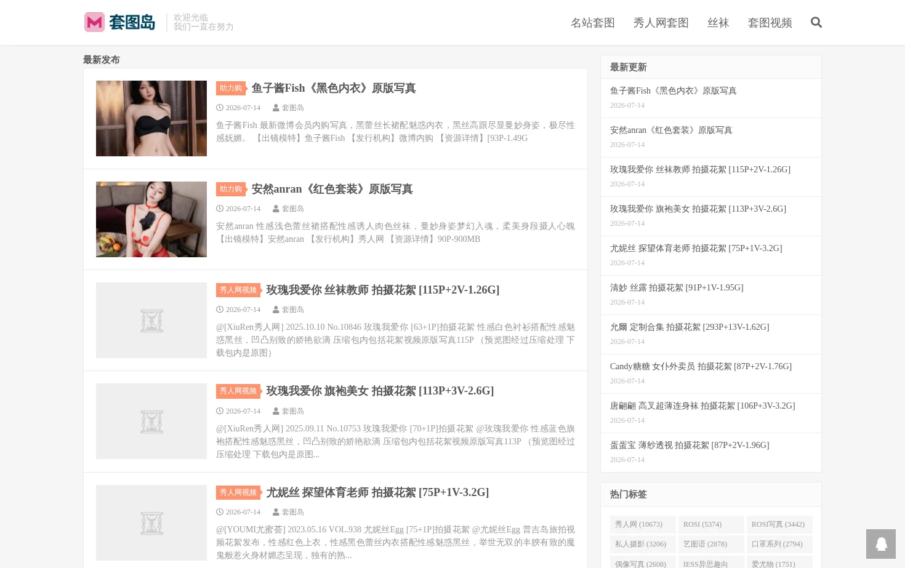The height and width of the screenshot is (568, 905).
Task: Open main post title 玫瑰我爱你 旗袍美女 拍摄花絮
Action: coord(380,391)
